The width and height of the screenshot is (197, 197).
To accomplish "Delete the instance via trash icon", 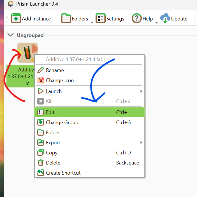I will pyautogui.click(x=41, y=163).
